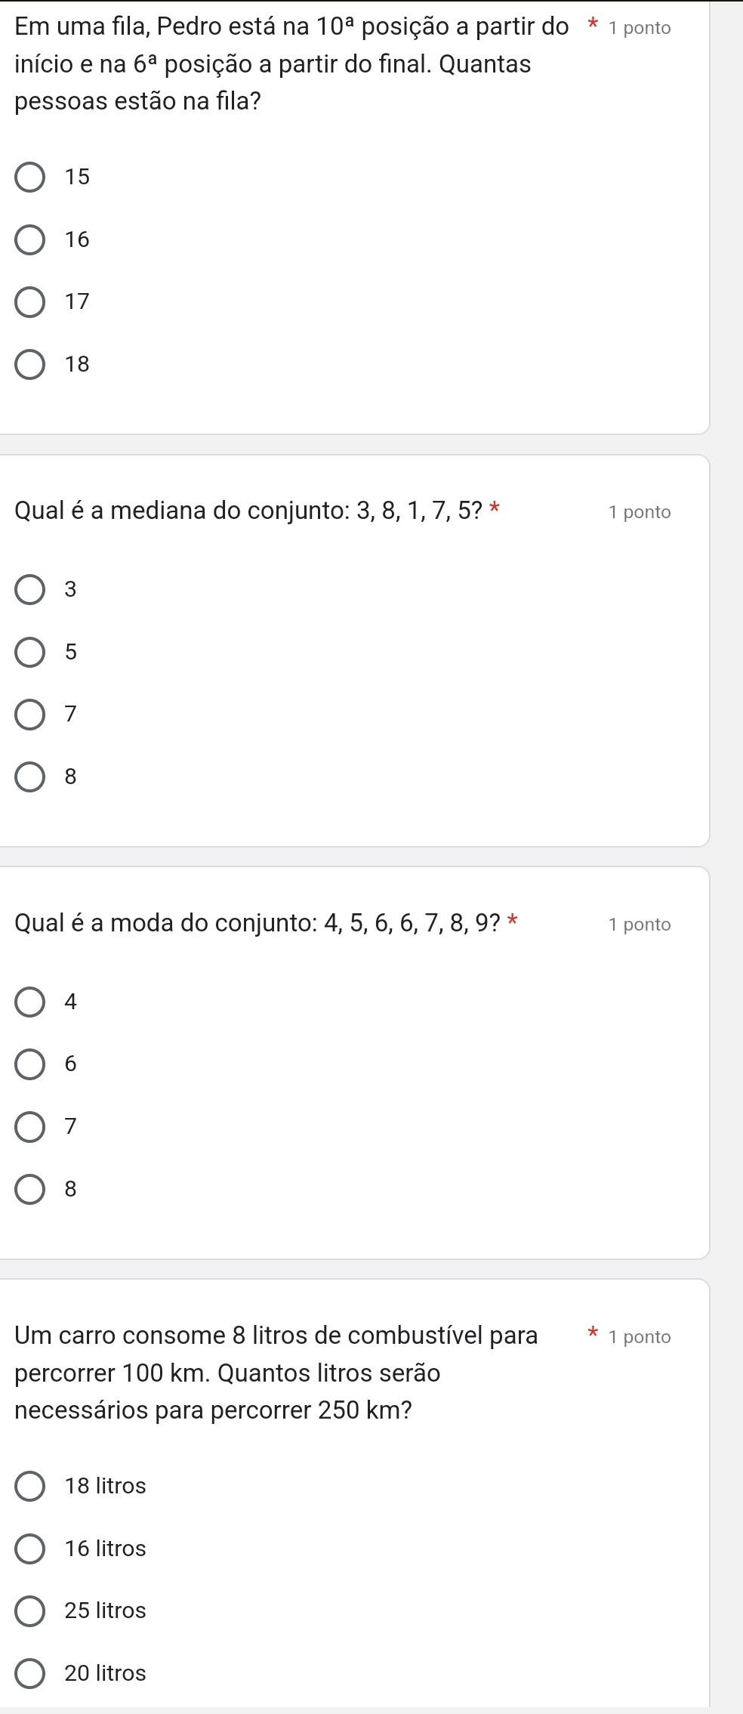Pick 7 in the mediana question

coord(30,715)
